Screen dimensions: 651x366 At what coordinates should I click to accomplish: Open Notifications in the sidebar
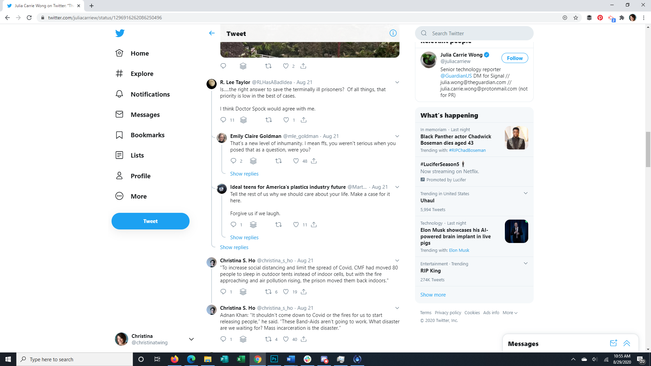tap(150, 94)
